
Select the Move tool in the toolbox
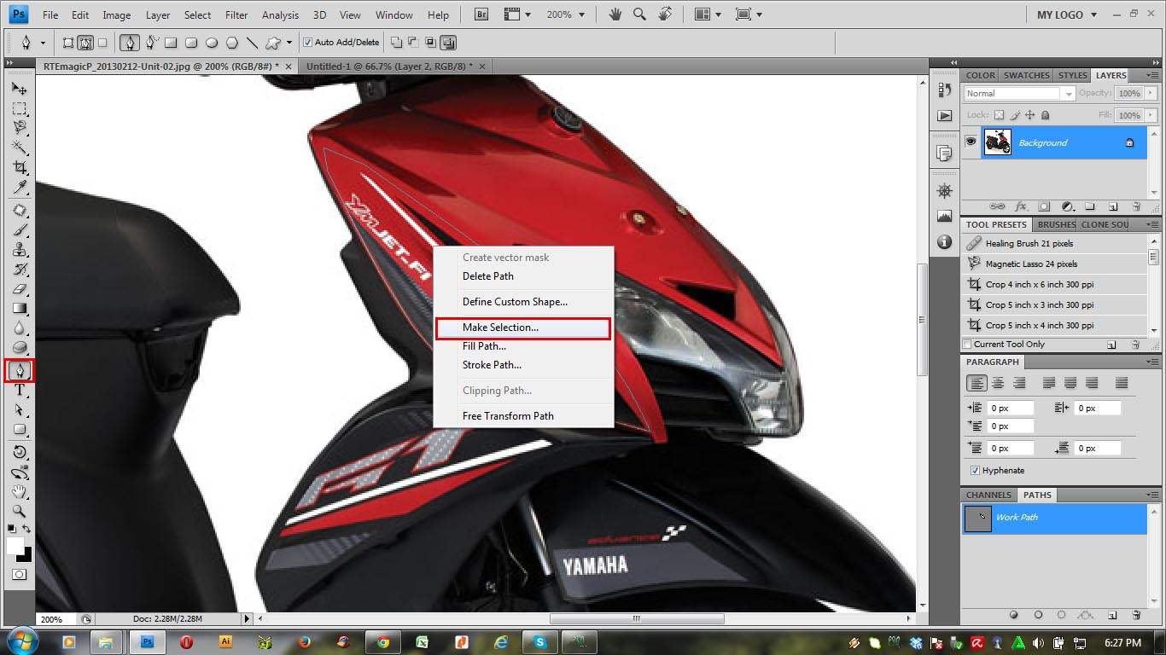(19, 88)
